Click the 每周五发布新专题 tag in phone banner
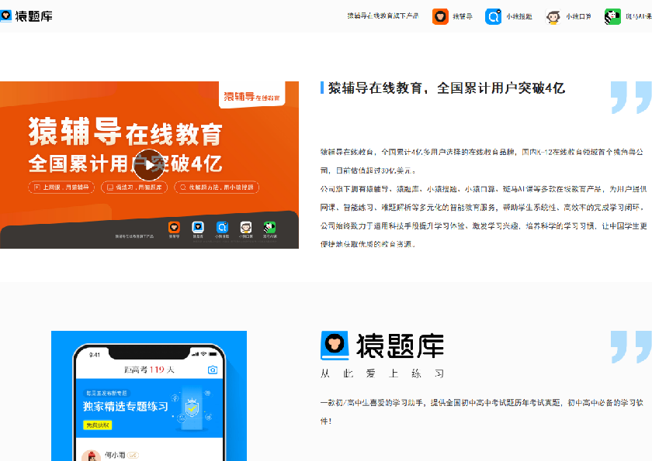The width and height of the screenshot is (652, 461). [x=107, y=393]
